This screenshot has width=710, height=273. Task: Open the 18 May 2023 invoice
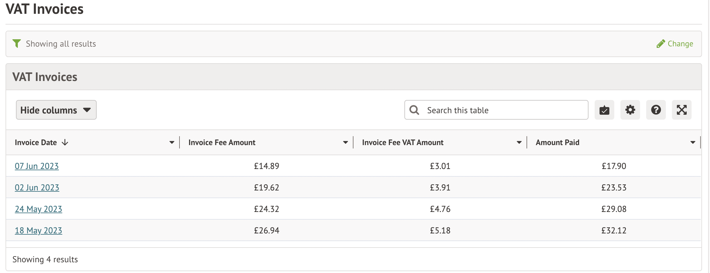(x=38, y=230)
